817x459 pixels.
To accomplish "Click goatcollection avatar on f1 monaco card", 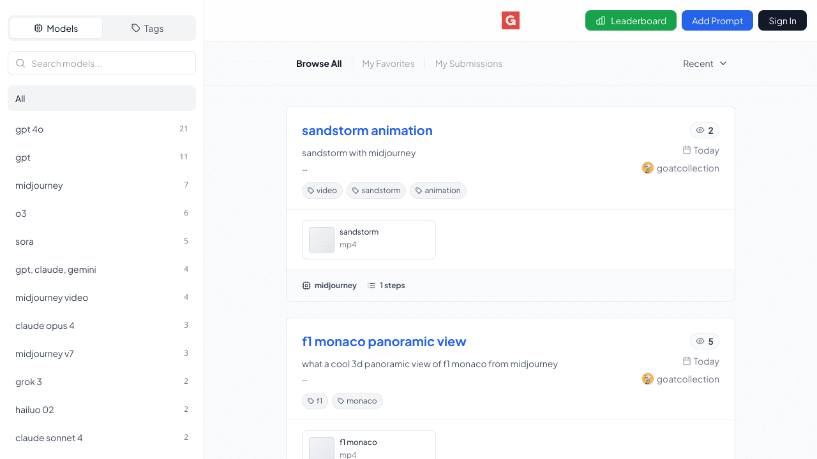I will (x=648, y=379).
